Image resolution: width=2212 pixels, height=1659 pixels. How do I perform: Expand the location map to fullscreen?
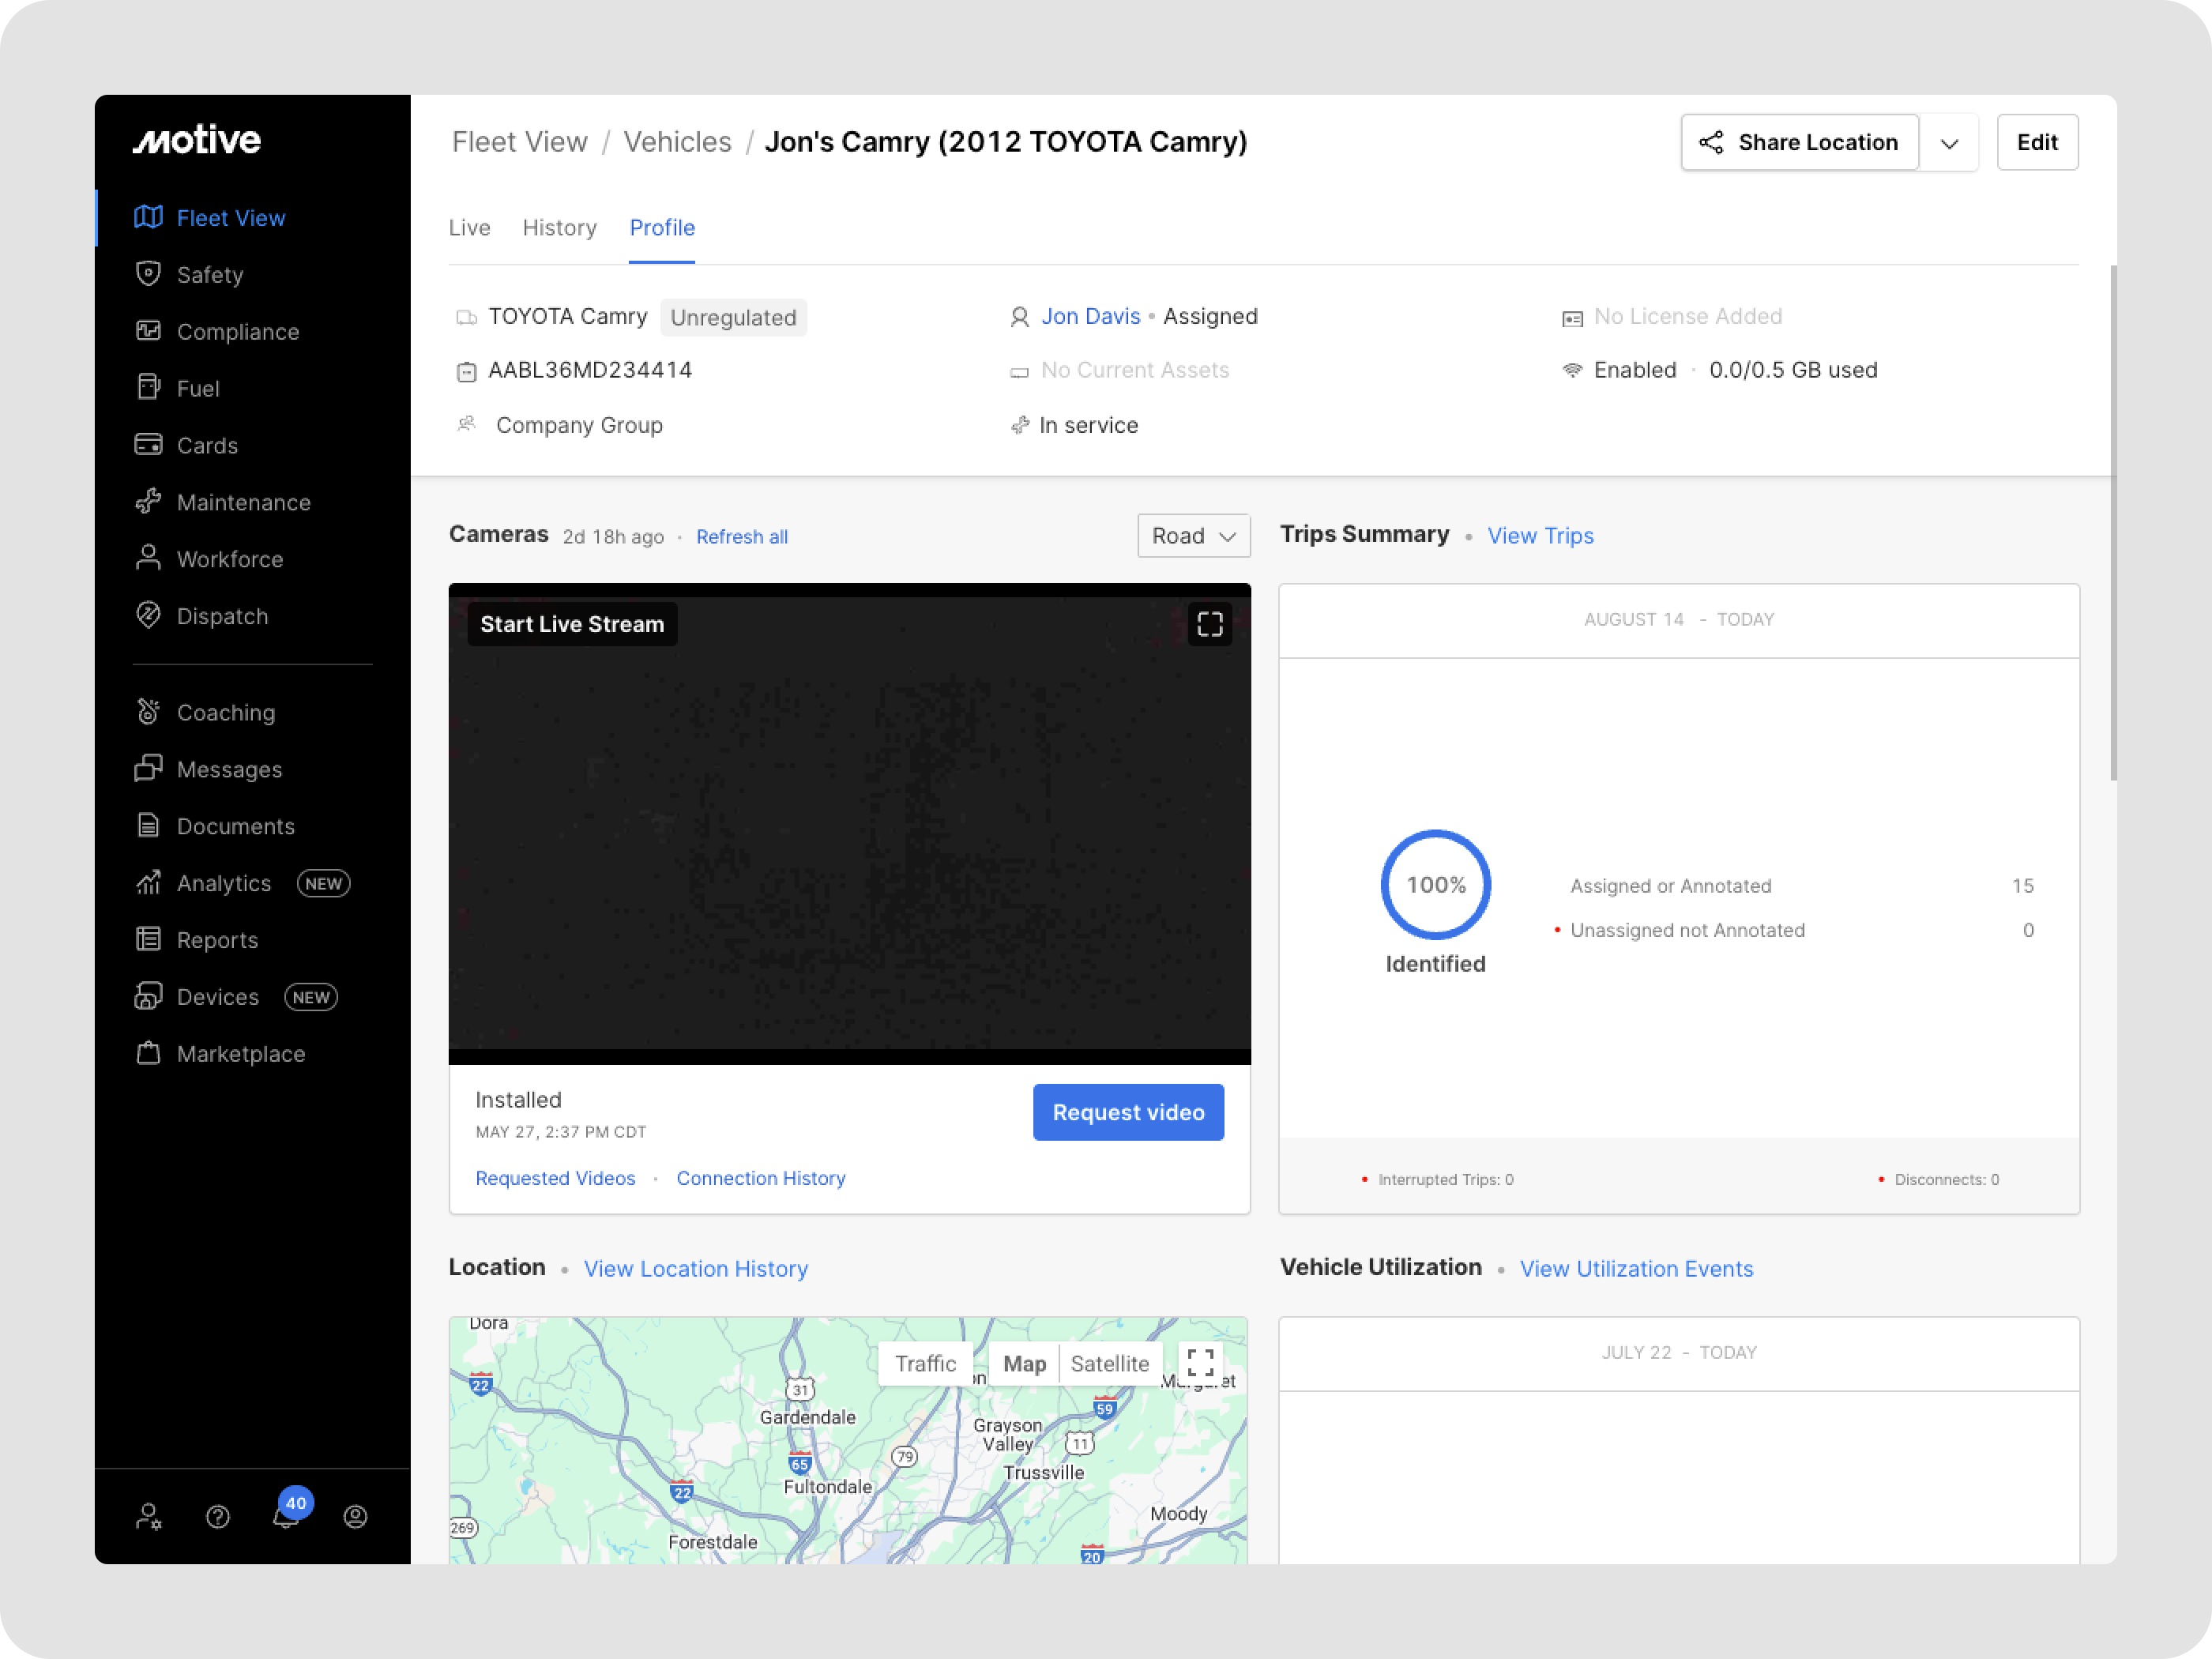click(x=1200, y=1362)
